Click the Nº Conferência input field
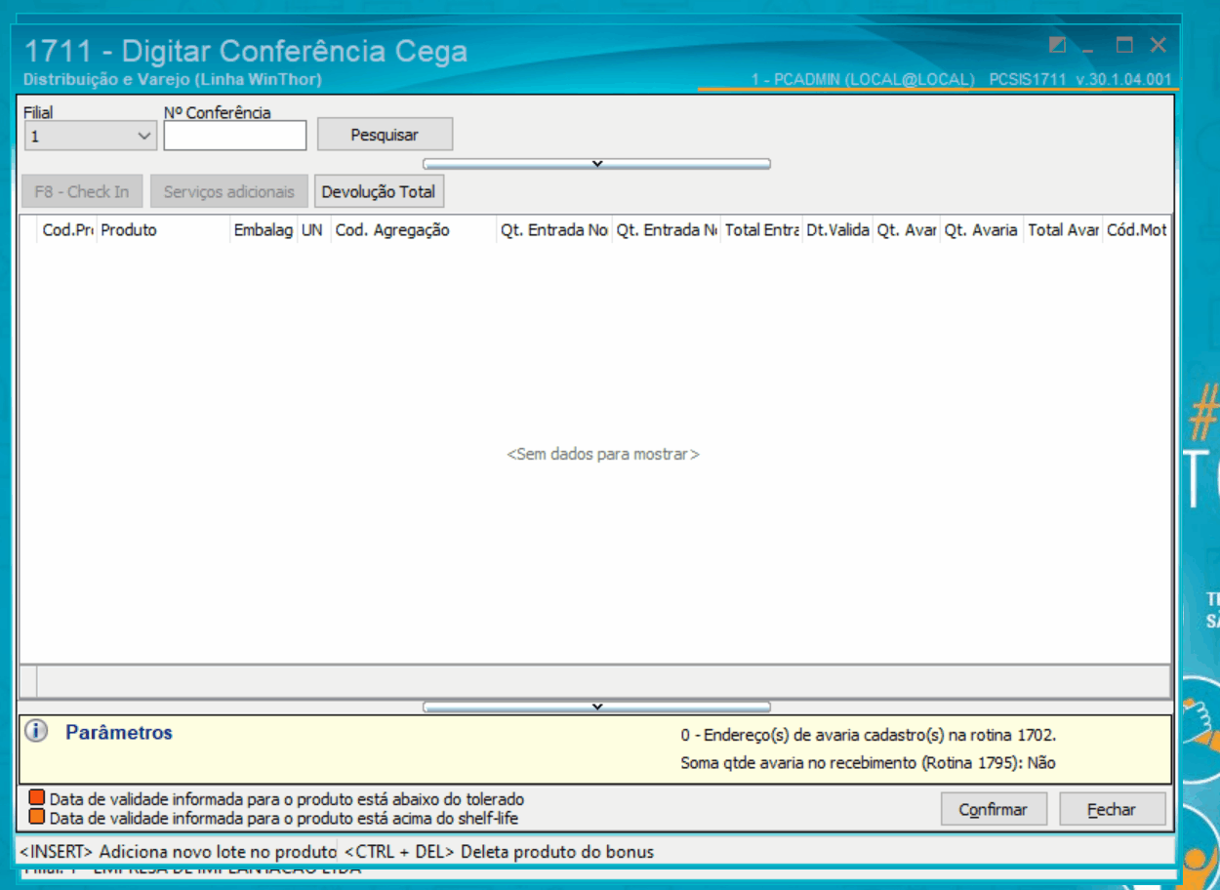 point(235,136)
